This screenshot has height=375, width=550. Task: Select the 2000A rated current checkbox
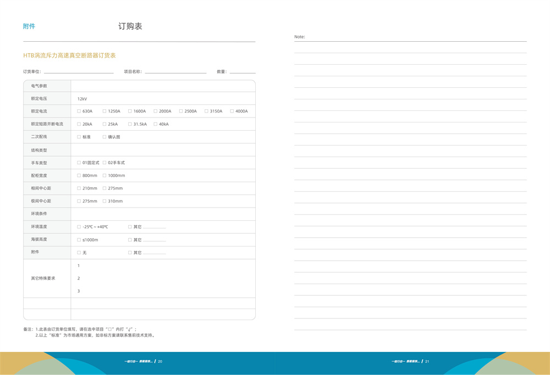[156, 111]
